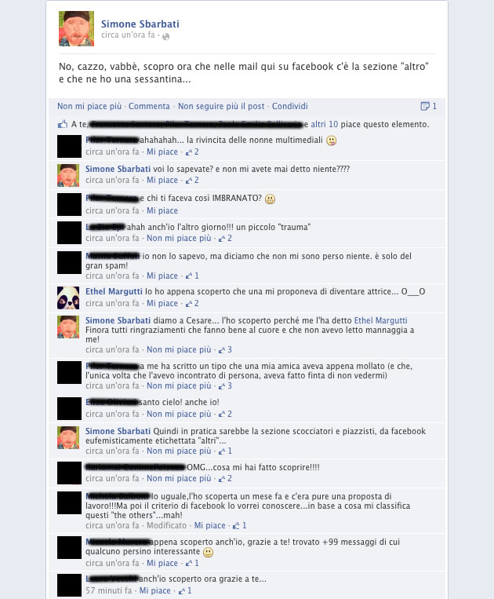This screenshot has height=599, width=494.
Task: Unlike the 'santo cielo! anche io!' comment
Action: pos(179,414)
